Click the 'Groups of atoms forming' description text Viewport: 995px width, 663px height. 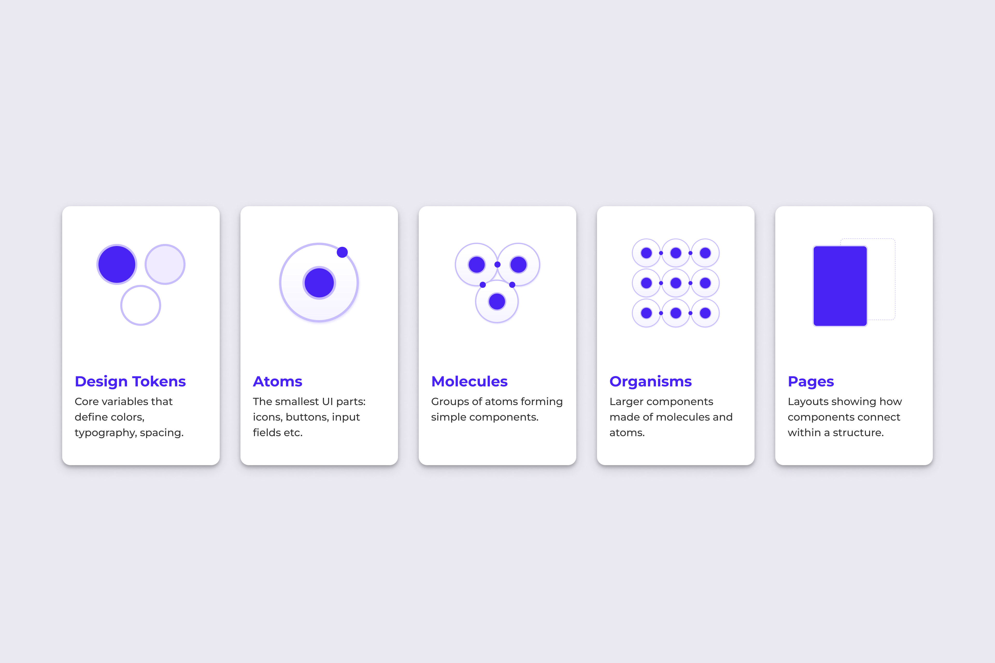[x=497, y=401]
